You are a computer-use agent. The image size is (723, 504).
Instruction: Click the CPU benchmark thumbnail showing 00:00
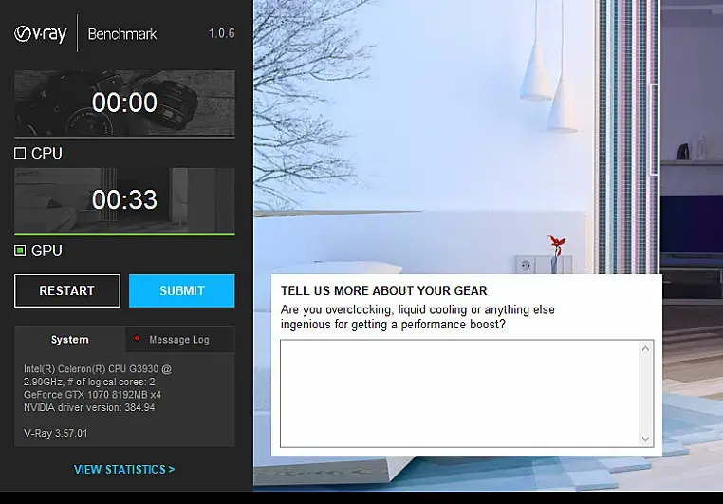point(124,103)
